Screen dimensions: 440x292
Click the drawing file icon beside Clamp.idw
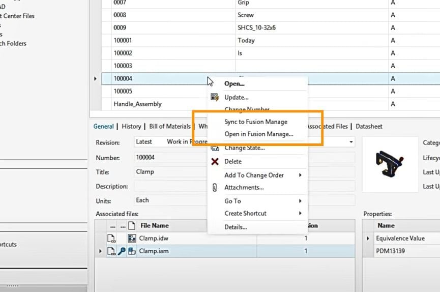[x=132, y=239]
